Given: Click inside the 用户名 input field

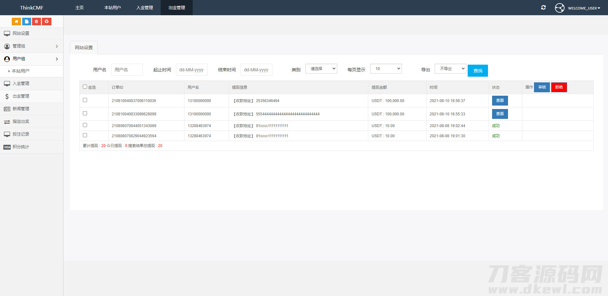Looking at the screenshot, I should click(127, 69).
